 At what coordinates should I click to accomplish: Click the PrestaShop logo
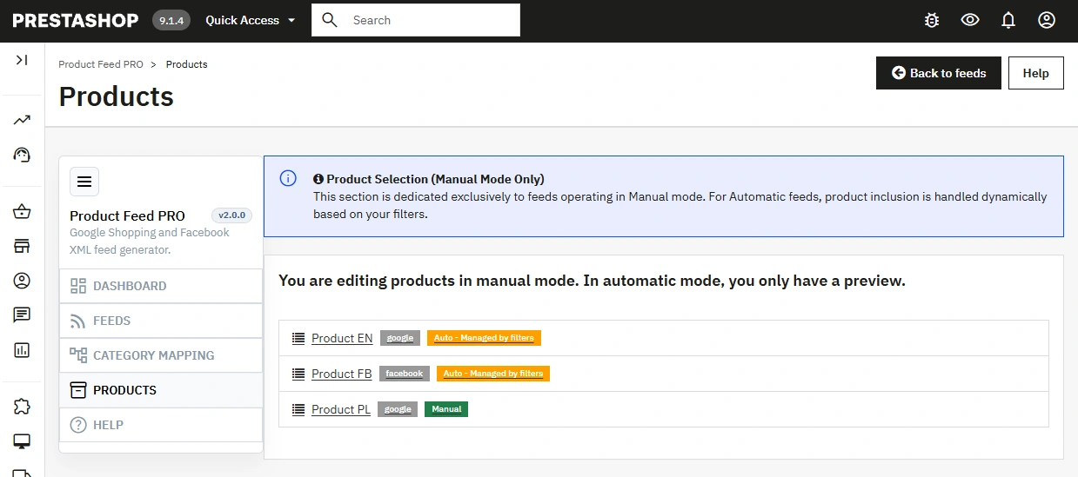pos(76,20)
